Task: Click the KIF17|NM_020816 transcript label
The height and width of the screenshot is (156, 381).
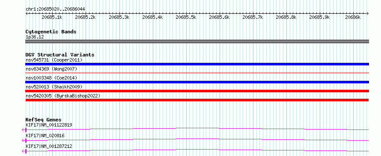Action: click(x=45, y=135)
